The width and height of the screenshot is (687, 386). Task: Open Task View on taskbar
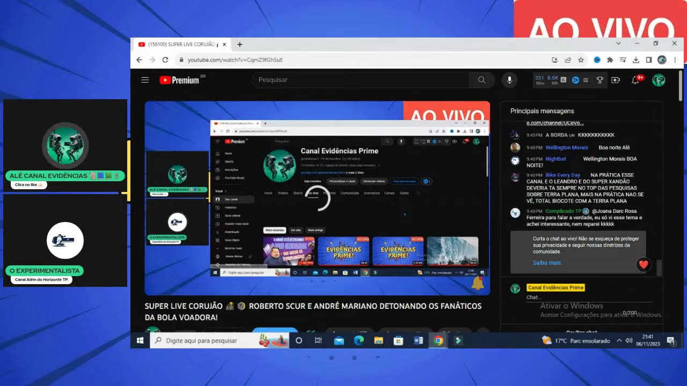point(318,340)
